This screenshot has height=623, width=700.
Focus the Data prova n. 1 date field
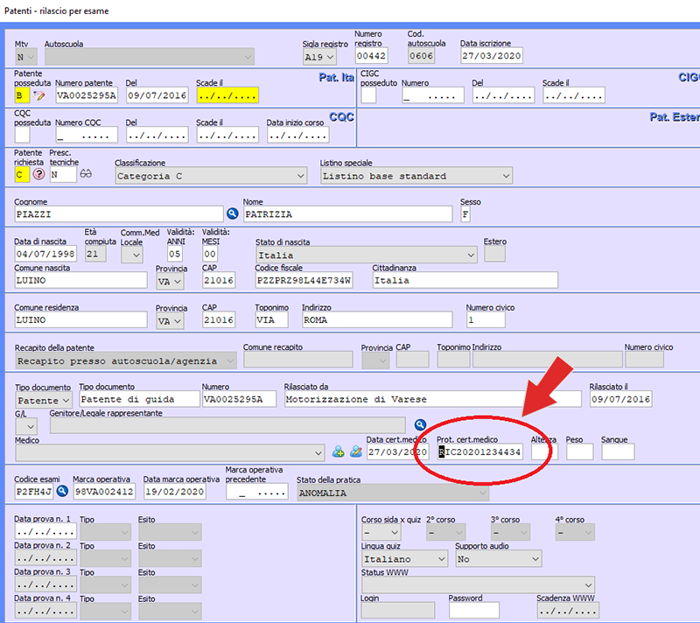pyautogui.click(x=45, y=532)
